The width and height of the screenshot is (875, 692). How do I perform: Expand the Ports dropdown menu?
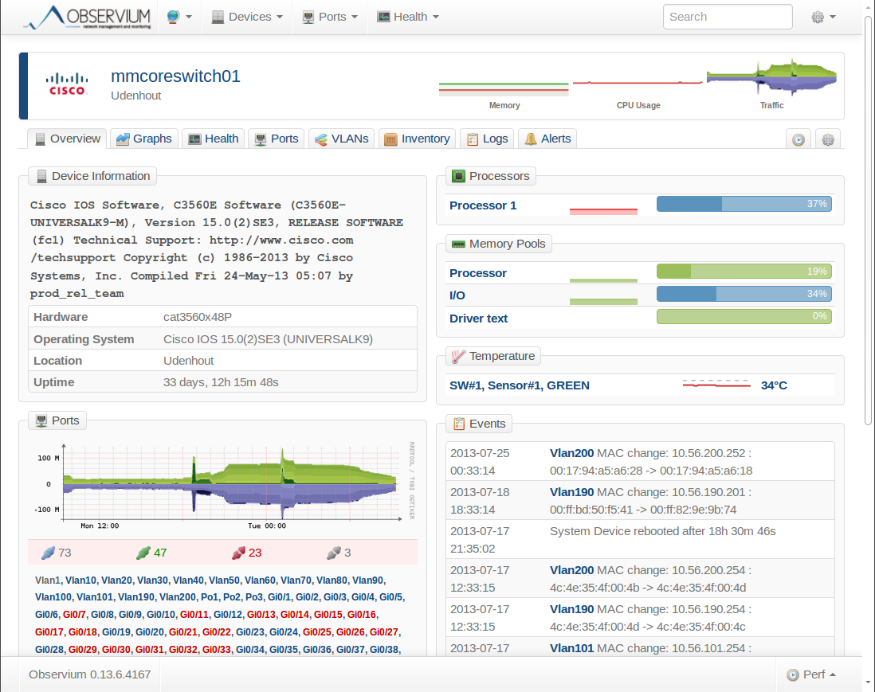coord(330,17)
